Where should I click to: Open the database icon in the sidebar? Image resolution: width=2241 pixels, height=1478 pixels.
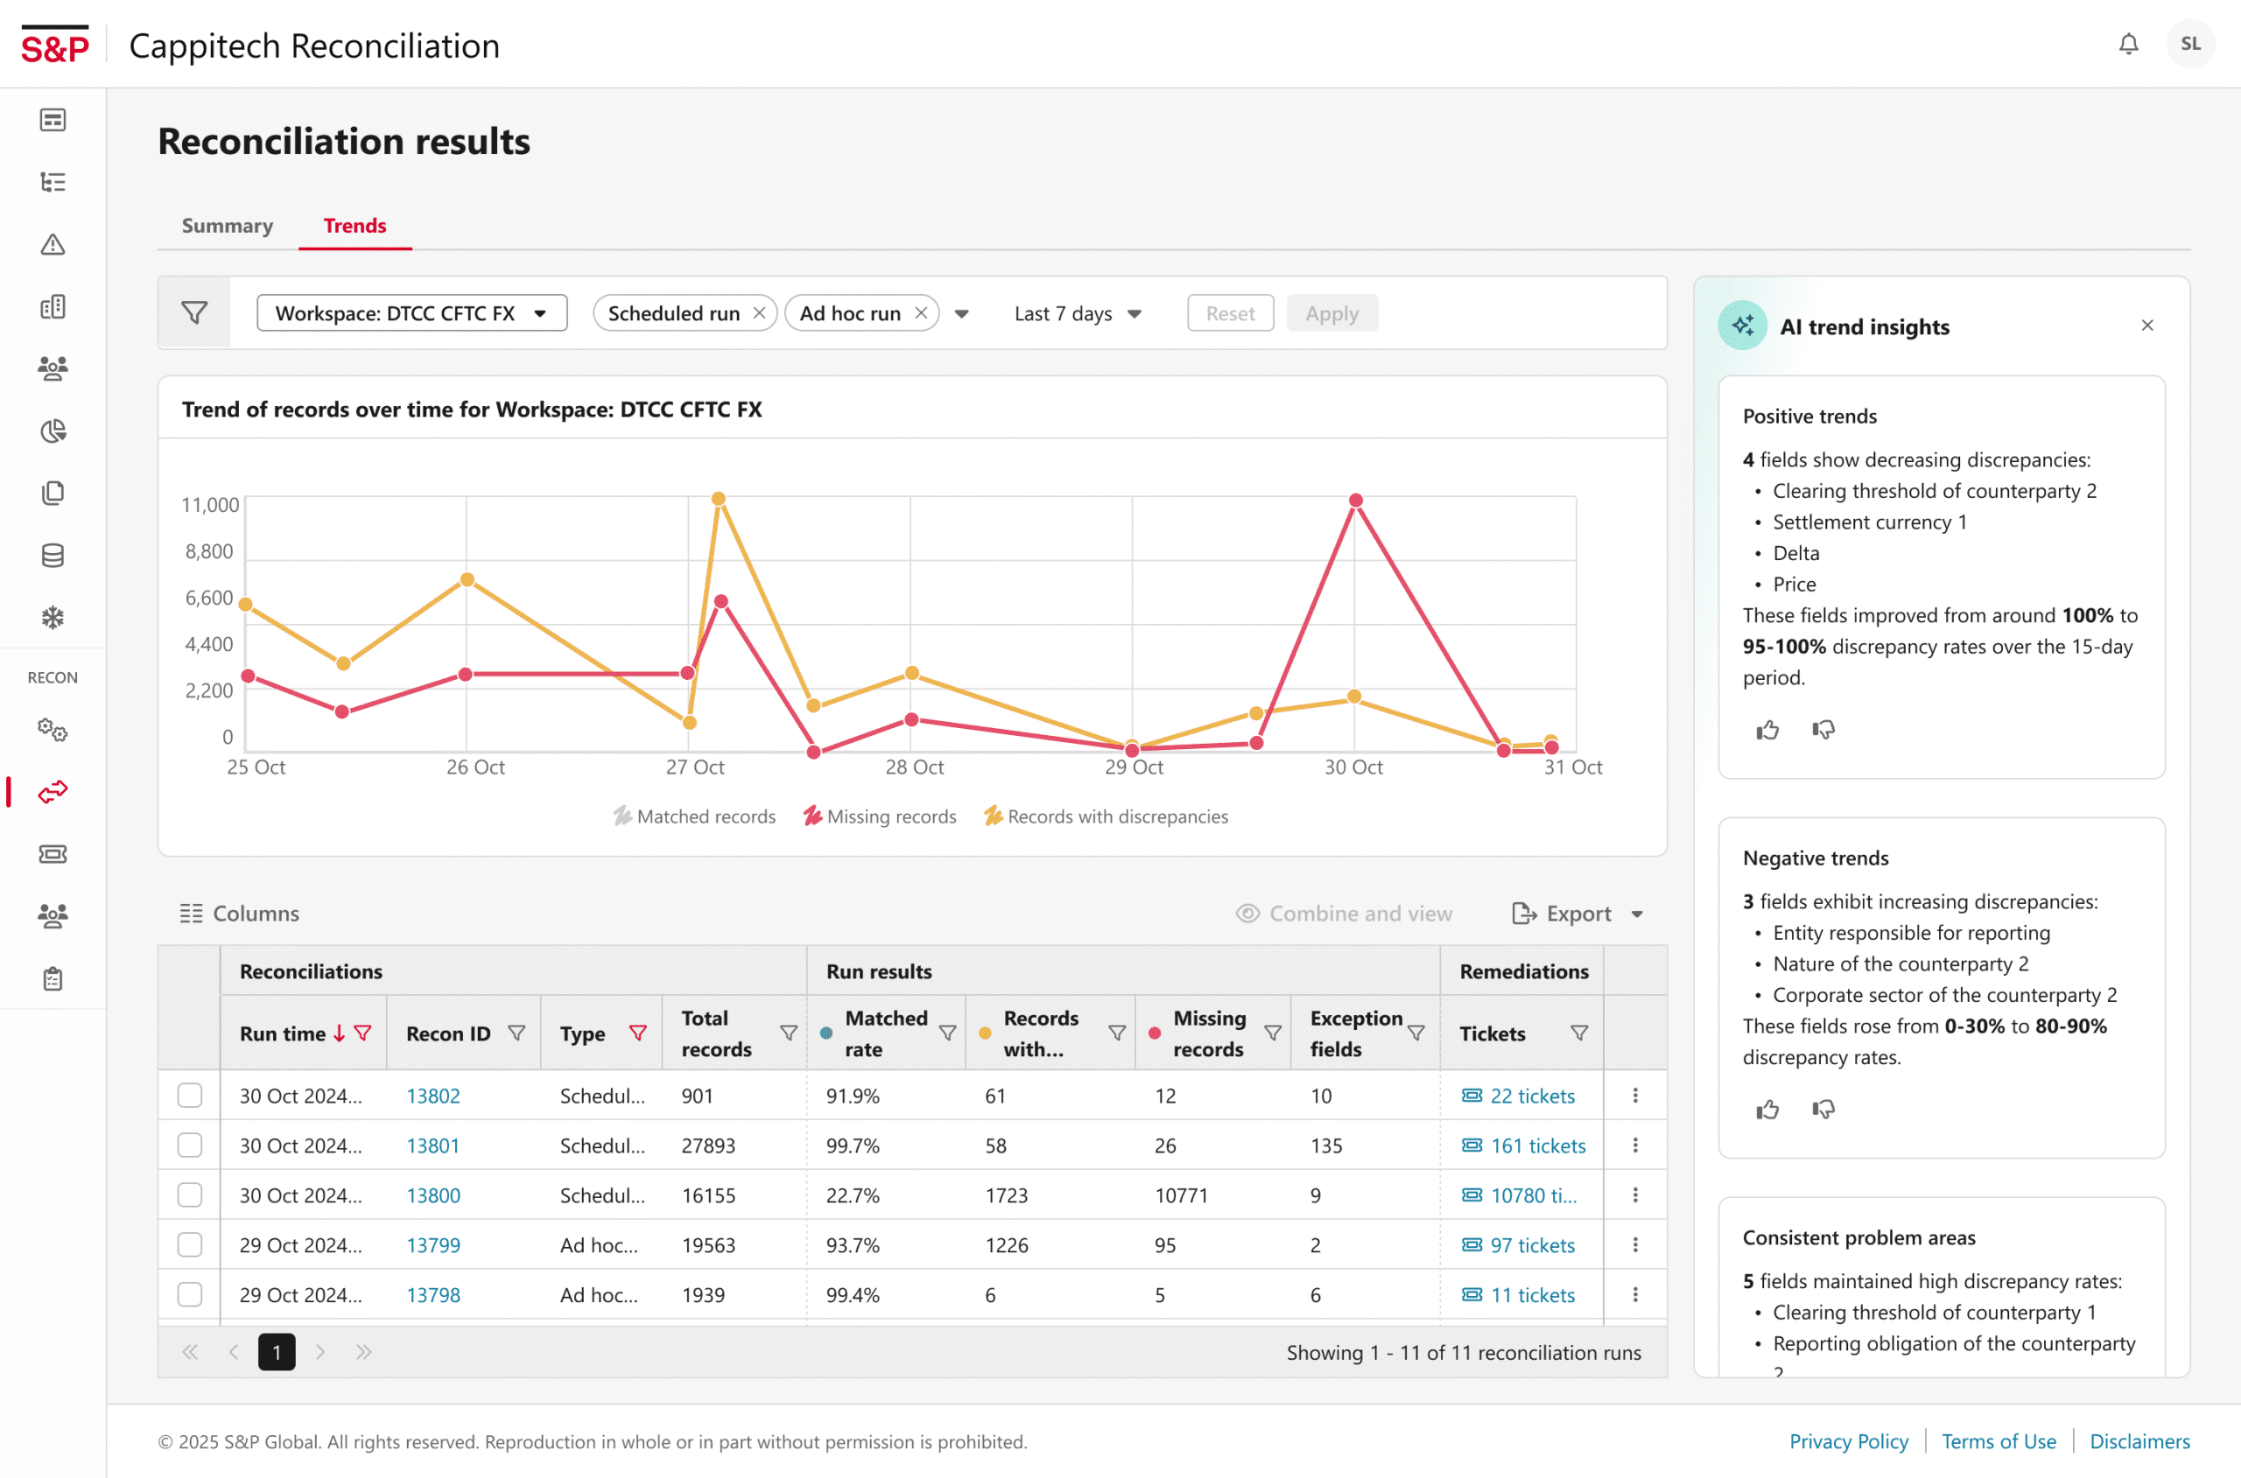click(x=53, y=555)
